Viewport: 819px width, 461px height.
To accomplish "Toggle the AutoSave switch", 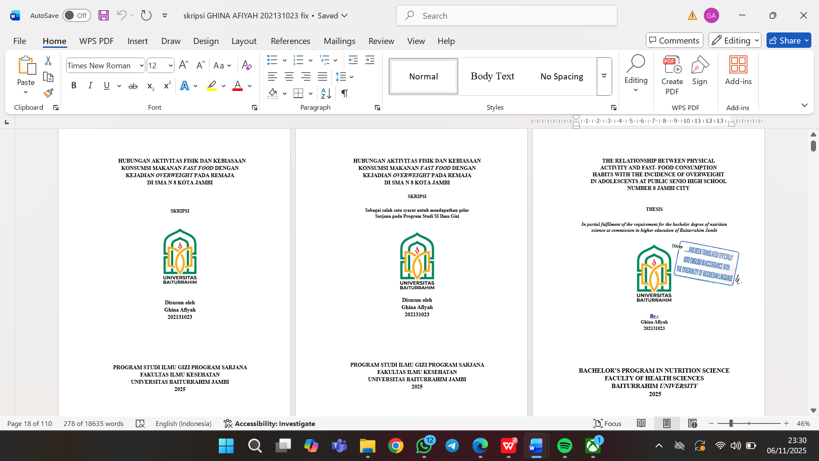I will 77,15.
